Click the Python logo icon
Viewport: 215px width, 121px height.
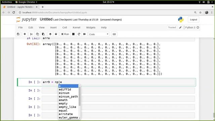click(x=181, y=19)
